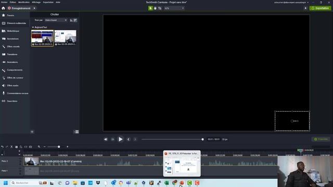Collapse the Aujourd'hui group
The height and width of the screenshot is (187, 333).
[33, 28]
